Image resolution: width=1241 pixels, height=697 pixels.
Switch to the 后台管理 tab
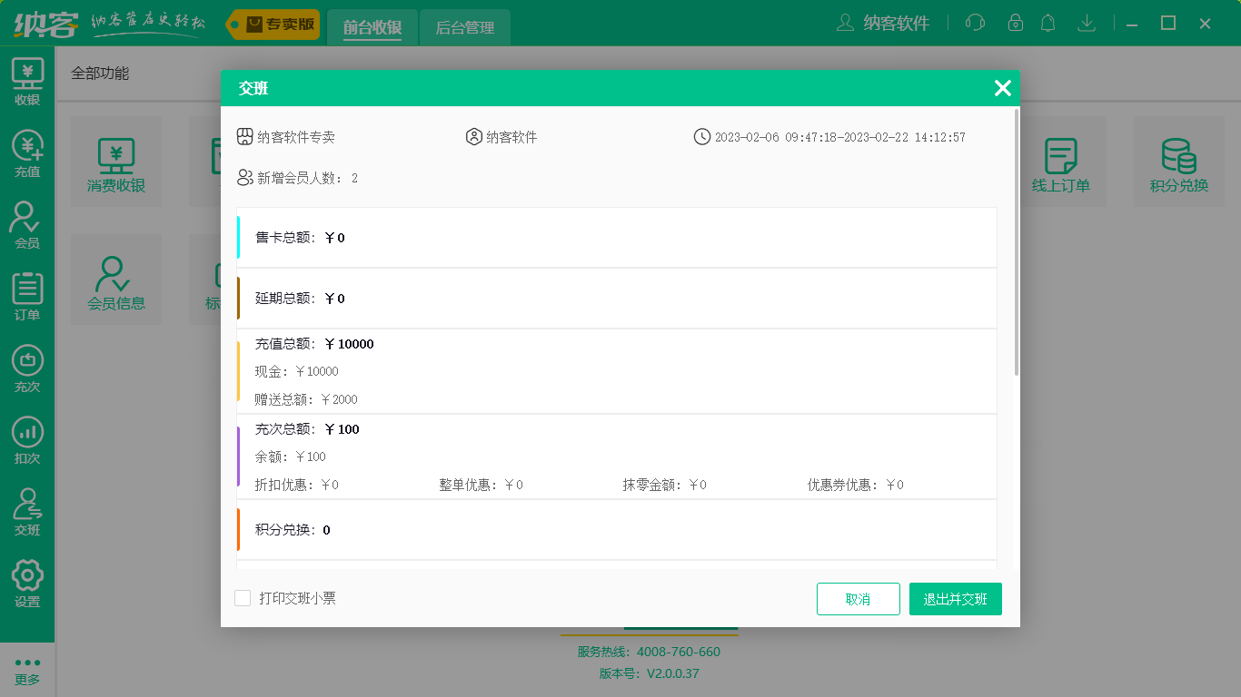click(x=464, y=27)
